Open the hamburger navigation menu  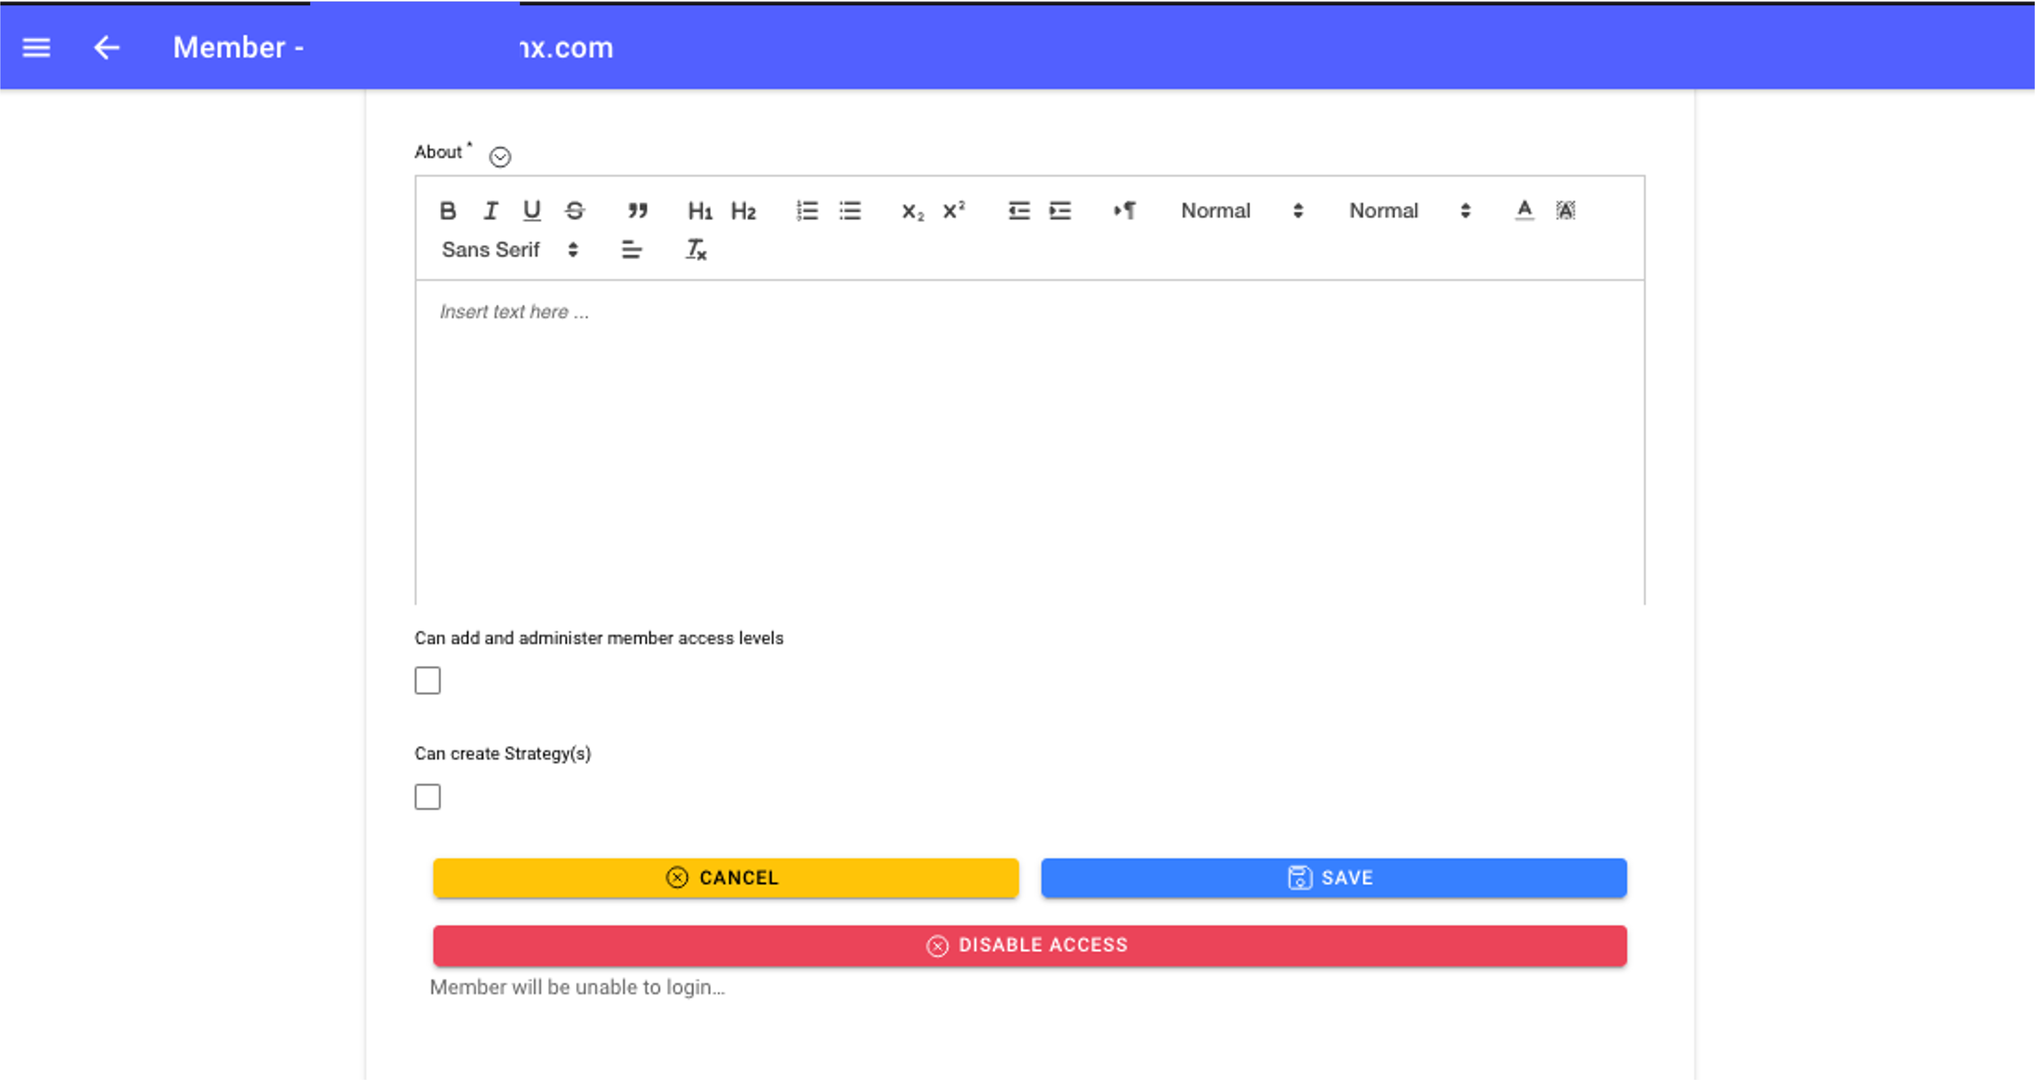[x=36, y=47]
